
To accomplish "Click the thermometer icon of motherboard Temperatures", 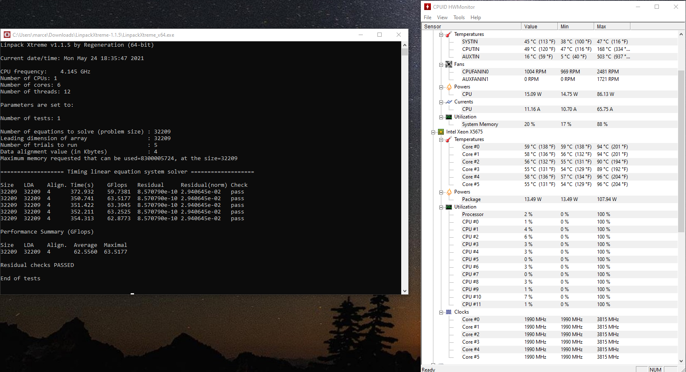I will point(449,34).
